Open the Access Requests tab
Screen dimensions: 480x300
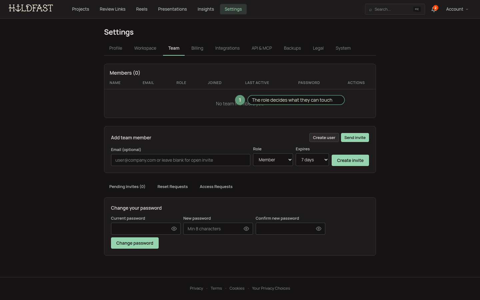[x=216, y=187]
